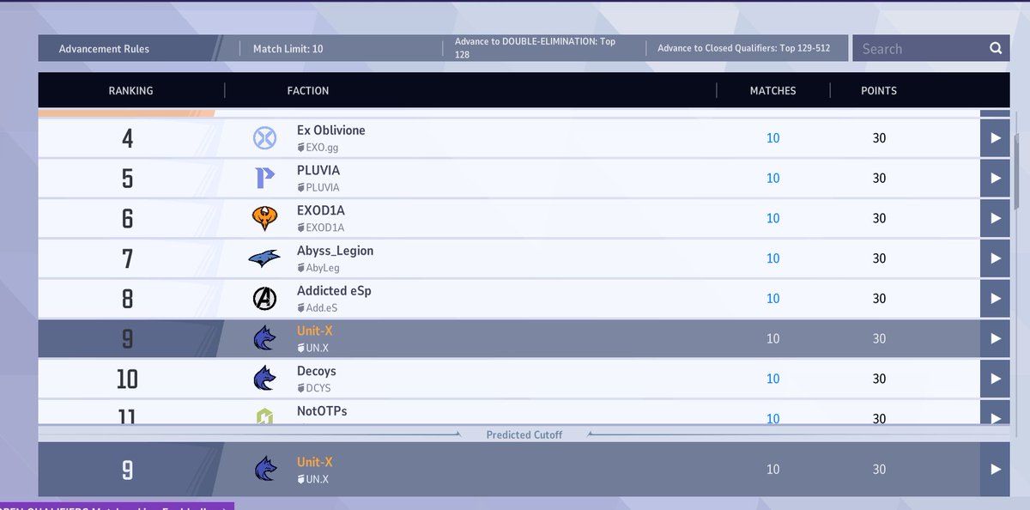Click the NotOTPs faction logo
The image size is (1030, 510).
click(264, 416)
